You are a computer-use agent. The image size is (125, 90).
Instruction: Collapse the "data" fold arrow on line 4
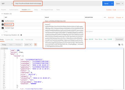[x=5, y=54]
